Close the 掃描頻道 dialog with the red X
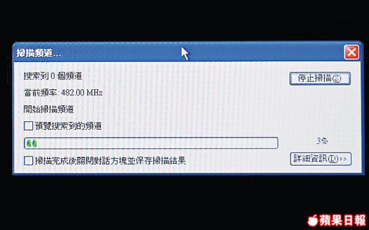The image size is (369, 230). (x=352, y=52)
